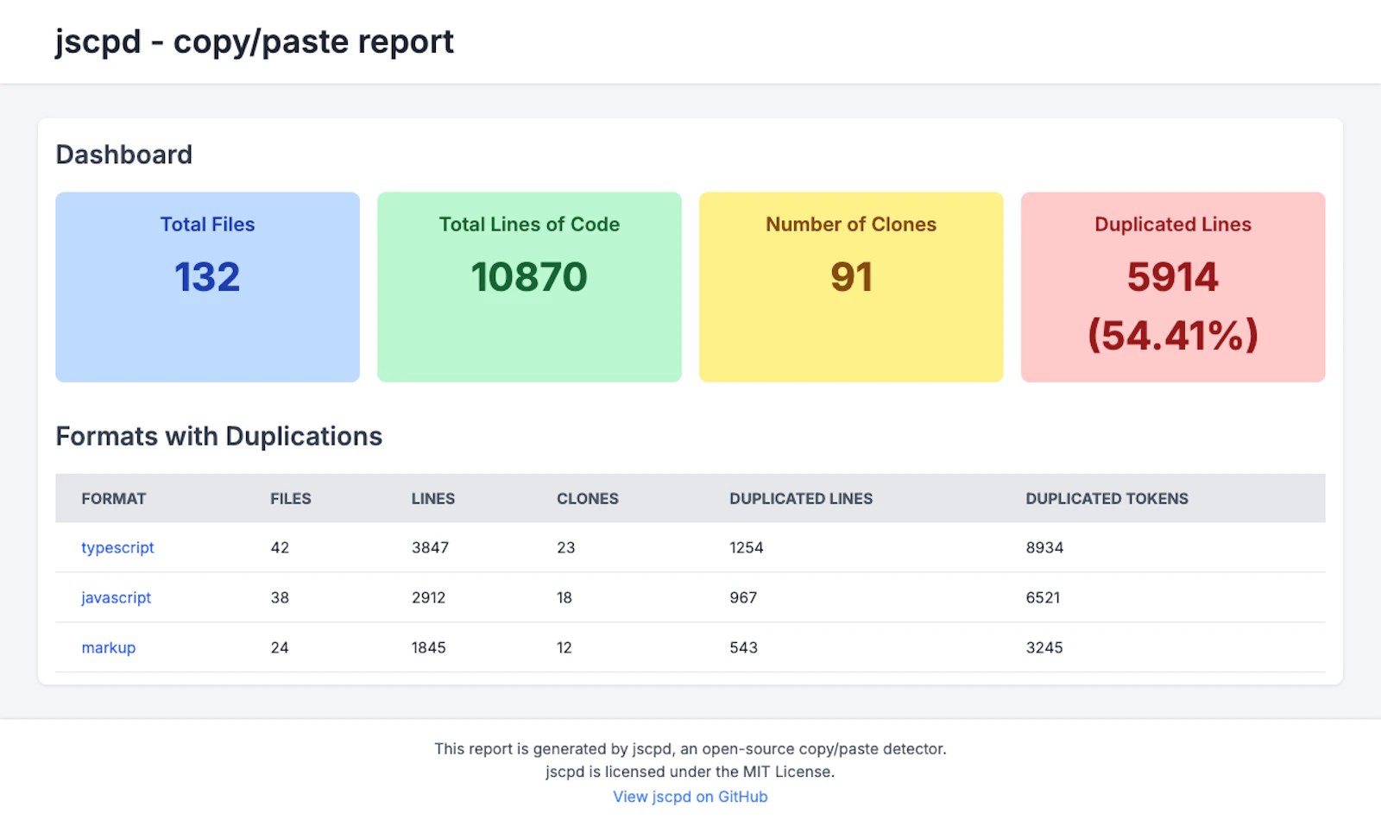Select the Total Lines of Code card

tap(529, 287)
